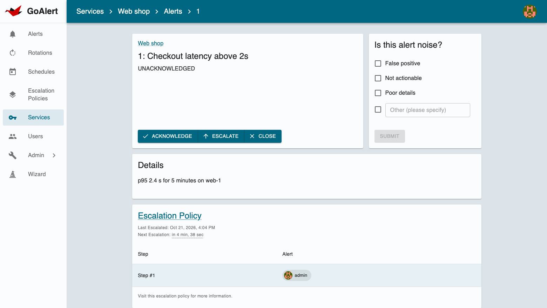This screenshot has width=547, height=308.
Task: Click Web shop in the breadcrumb
Action: tap(134, 11)
